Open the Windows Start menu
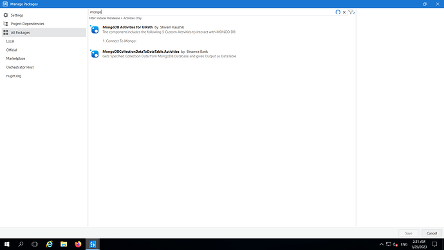 (x=7, y=244)
